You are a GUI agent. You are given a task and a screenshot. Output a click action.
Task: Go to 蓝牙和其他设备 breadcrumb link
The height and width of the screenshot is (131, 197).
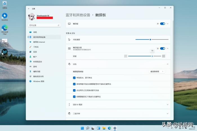[x=78, y=15]
